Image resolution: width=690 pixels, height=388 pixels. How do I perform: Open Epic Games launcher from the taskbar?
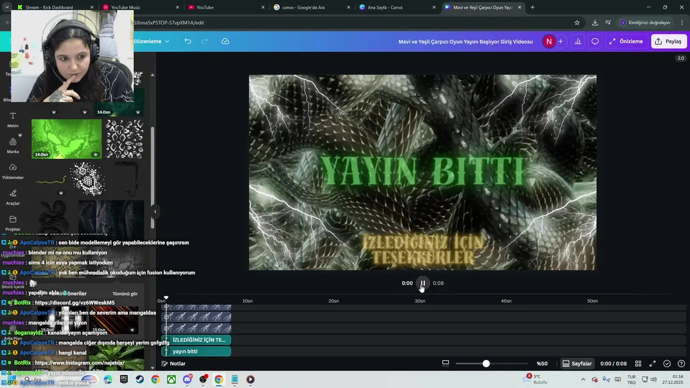coord(124,379)
